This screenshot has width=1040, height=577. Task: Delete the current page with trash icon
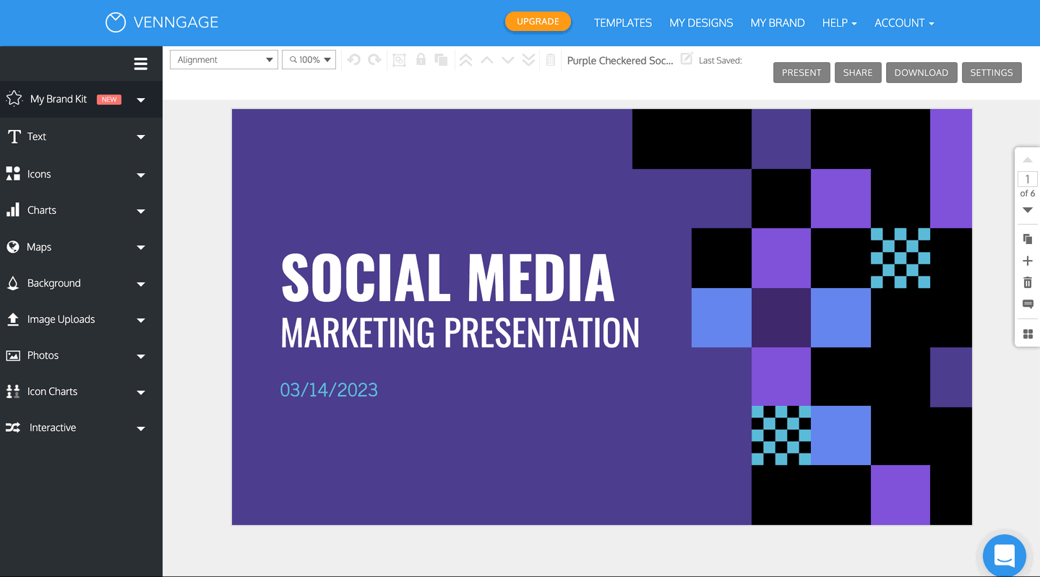[1028, 282]
